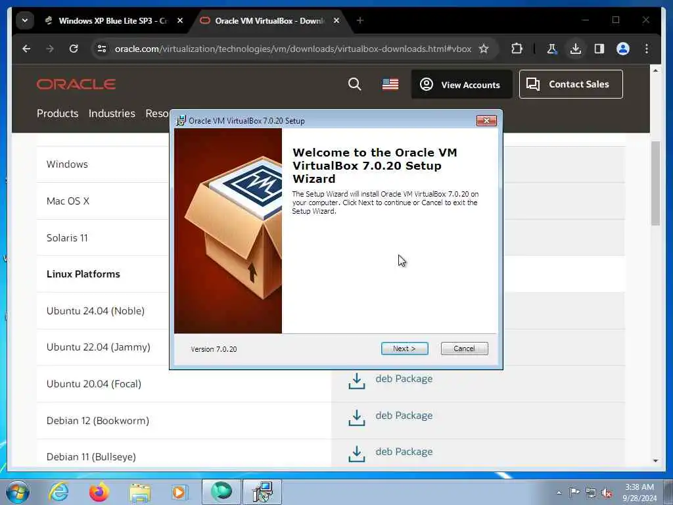Click VirtualBox Setup title bar icon
Image resolution: width=673 pixels, height=505 pixels.
181,121
